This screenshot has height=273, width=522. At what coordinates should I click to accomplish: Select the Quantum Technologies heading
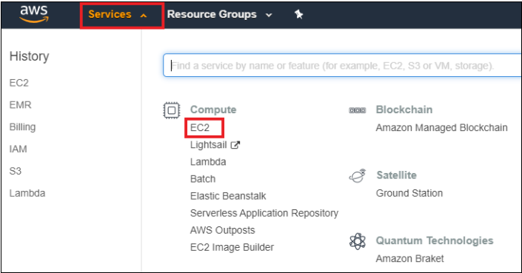click(435, 240)
